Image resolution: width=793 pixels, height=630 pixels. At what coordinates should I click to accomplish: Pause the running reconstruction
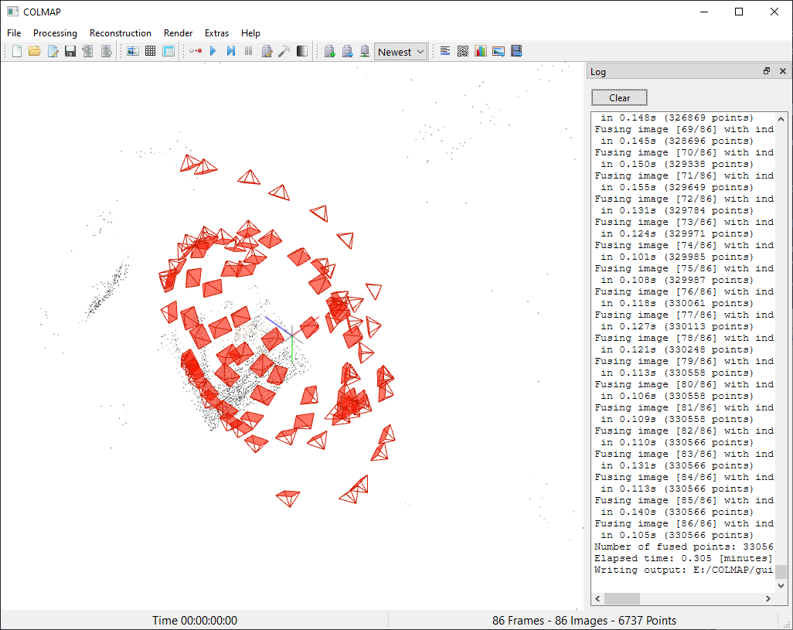coord(248,50)
